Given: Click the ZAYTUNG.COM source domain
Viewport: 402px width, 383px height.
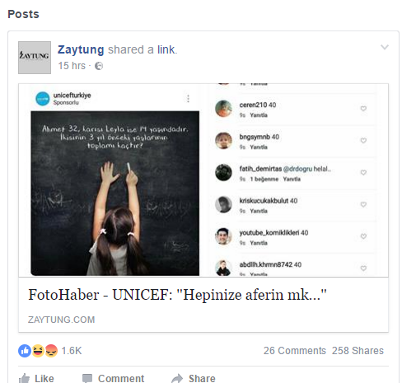Looking at the screenshot, I should click(x=61, y=320).
